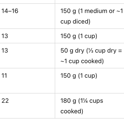Viewport: 124px width, 121px height.
Task: Click the '50 g dry (⅓ cup dry' cell
Action: [x=90, y=56]
